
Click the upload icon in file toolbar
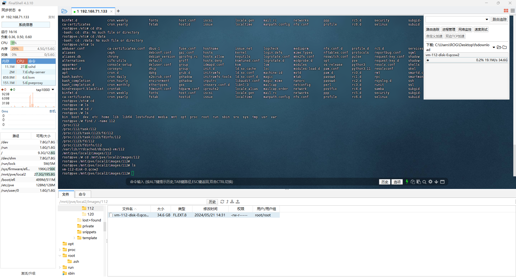238,202
